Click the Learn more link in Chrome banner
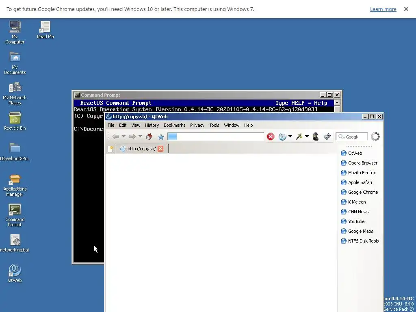 coord(383,9)
